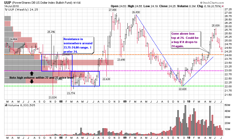This screenshot has width=236, height=140.
Task: Click the 'Gone above box top at 24' note
Action: (186, 40)
